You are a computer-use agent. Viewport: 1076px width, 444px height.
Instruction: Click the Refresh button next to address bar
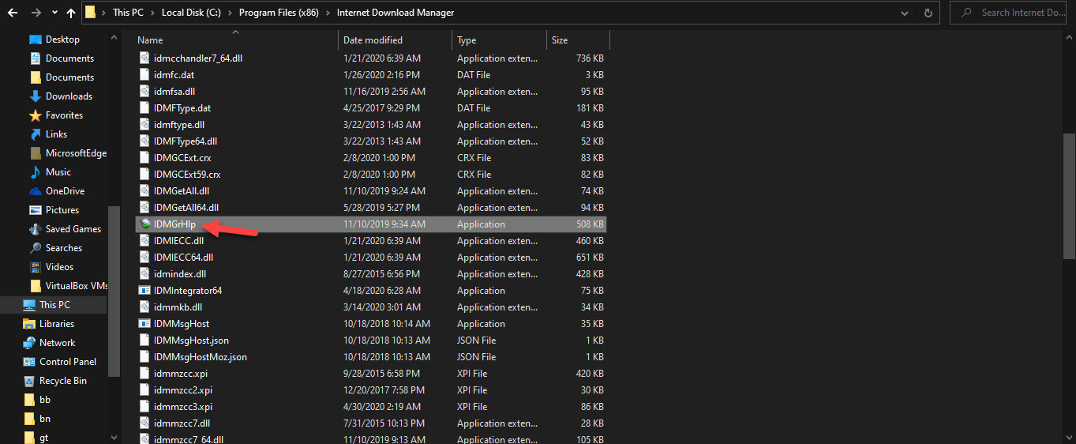[930, 13]
